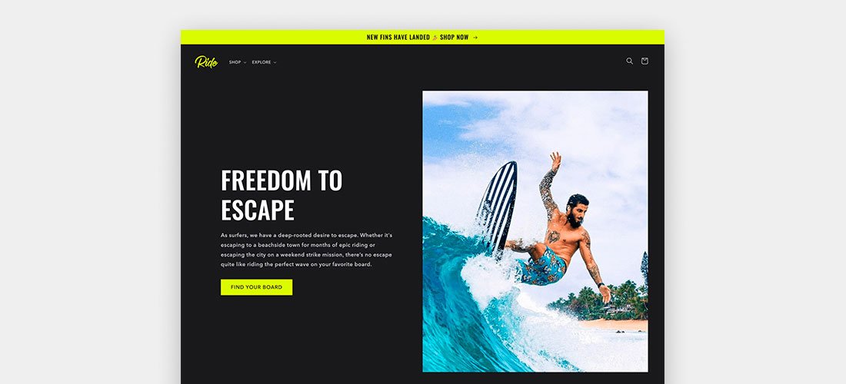Follow the Shop Now announcement link
Screen dimensions: 846x384
click(x=455, y=37)
